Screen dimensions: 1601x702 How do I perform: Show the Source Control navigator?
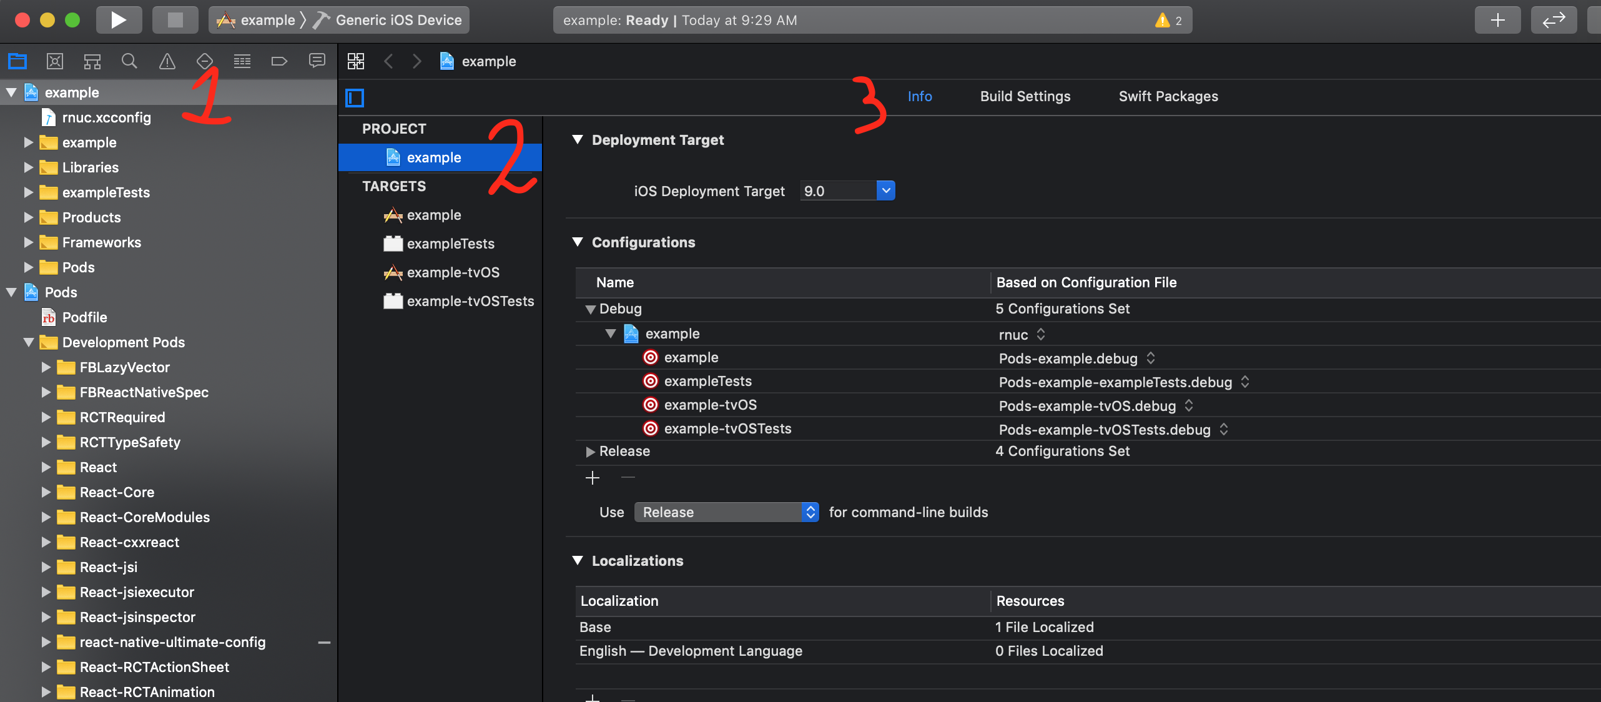click(55, 61)
